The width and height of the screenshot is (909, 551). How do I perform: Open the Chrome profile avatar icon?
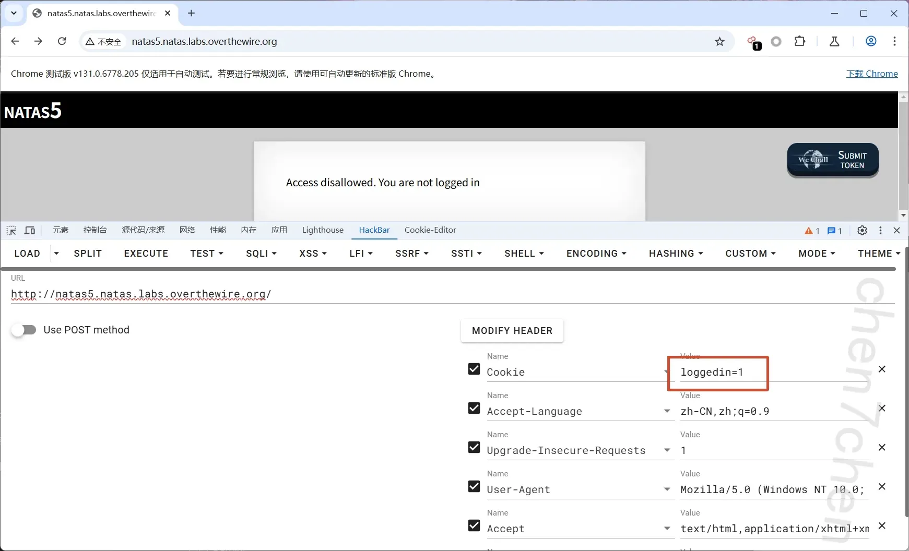pyautogui.click(x=871, y=41)
